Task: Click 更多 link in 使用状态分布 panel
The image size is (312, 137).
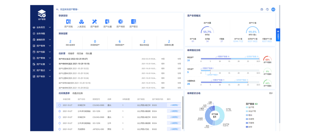Action: click(x=271, y=93)
